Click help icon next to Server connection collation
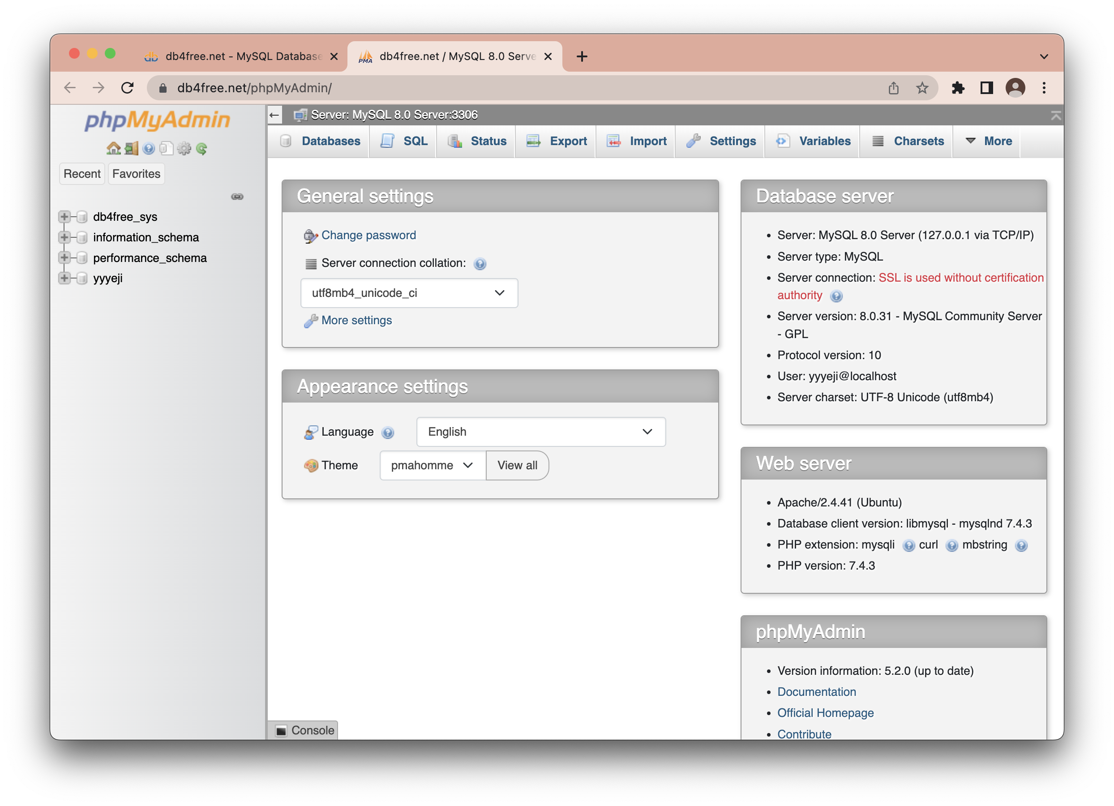The image size is (1114, 806). [480, 264]
